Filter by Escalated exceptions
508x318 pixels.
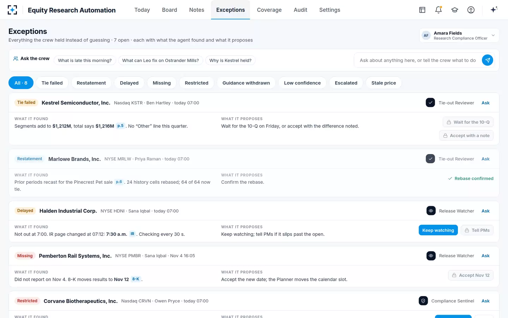click(x=346, y=83)
